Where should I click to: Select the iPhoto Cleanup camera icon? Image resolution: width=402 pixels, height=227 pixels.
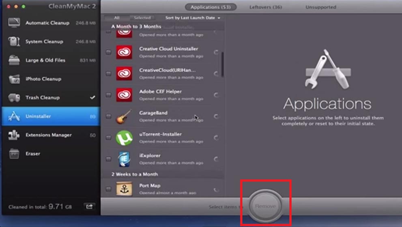[x=14, y=79]
